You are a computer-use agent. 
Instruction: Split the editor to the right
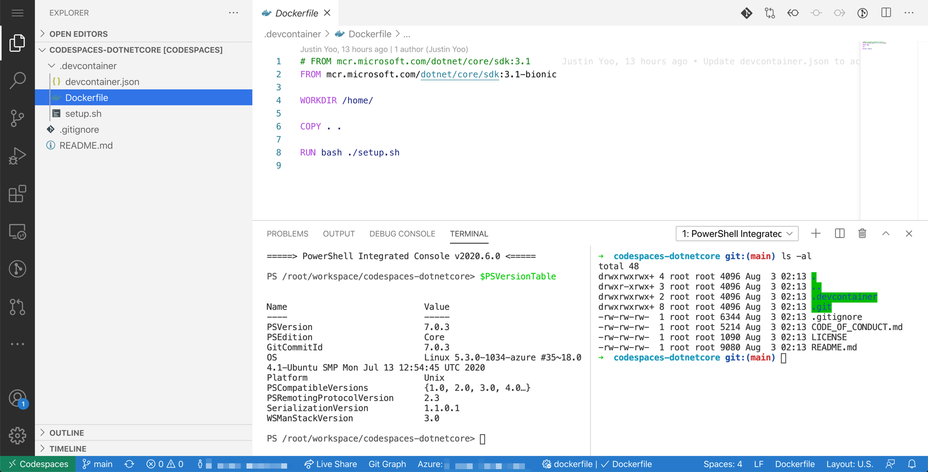coord(886,13)
